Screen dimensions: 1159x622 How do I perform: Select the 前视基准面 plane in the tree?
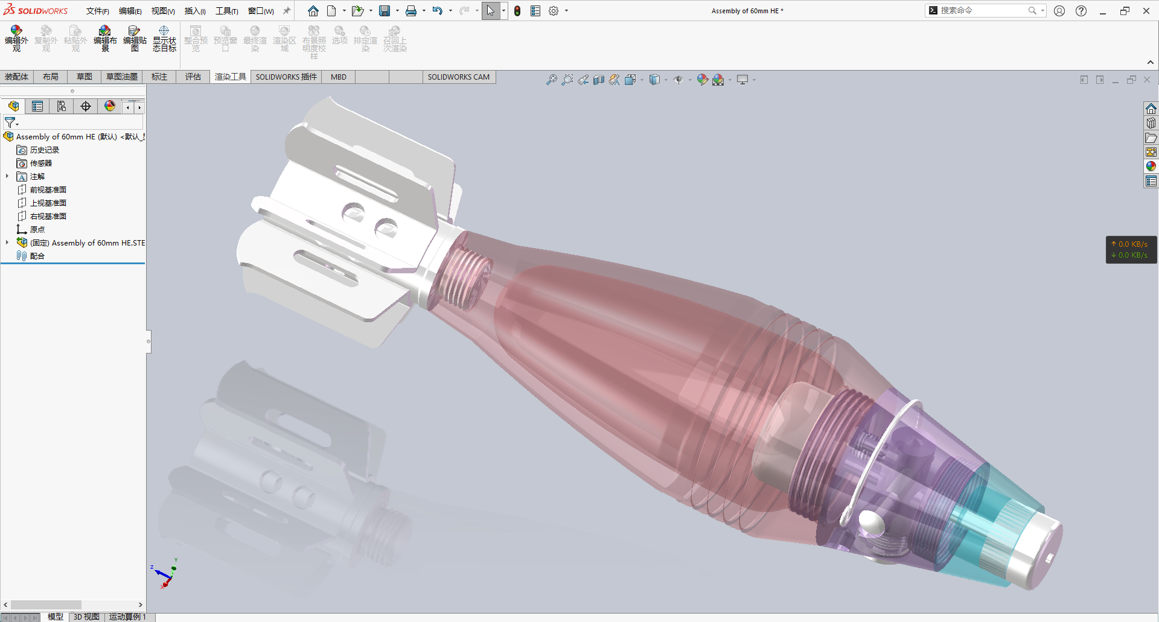(48, 189)
